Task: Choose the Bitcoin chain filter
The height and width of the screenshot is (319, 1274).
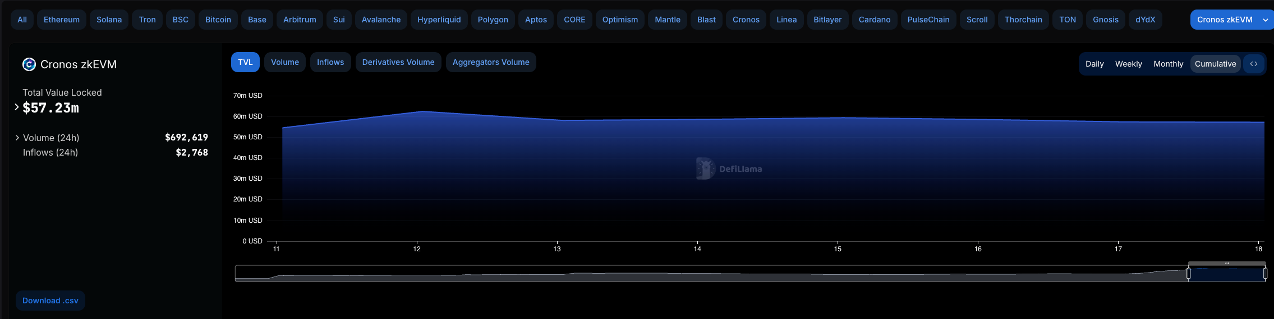Action: [218, 20]
